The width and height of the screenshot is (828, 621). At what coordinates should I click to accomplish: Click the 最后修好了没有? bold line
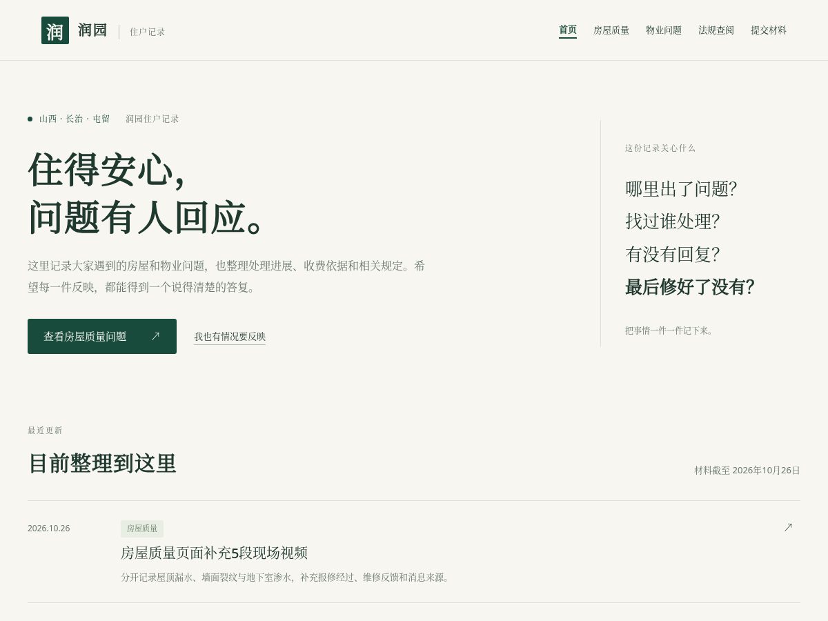690,287
